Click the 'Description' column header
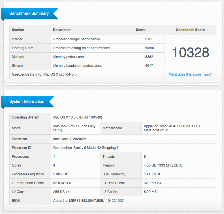Image resolution: width=224 pixels, height=214 pixels. [x=62, y=30]
